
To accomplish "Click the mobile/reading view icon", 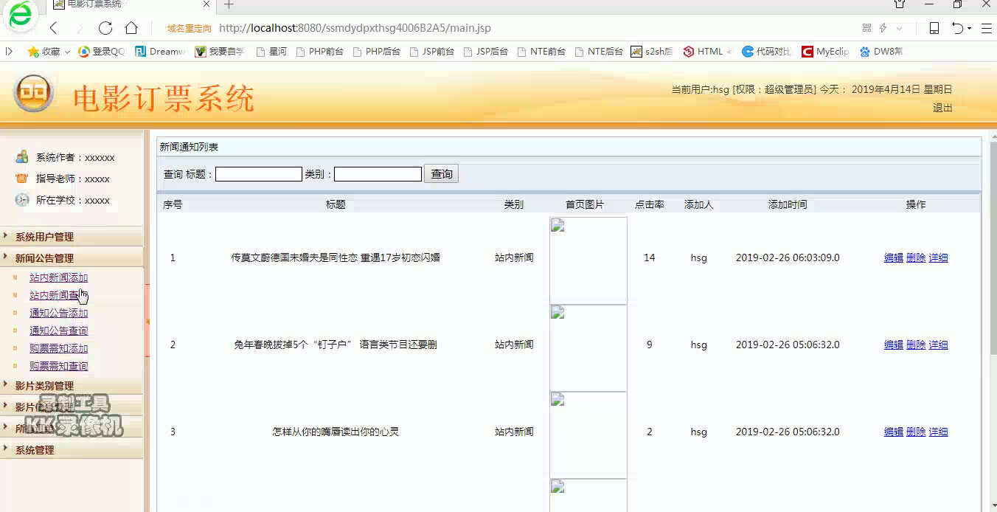I will click(934, 28).
